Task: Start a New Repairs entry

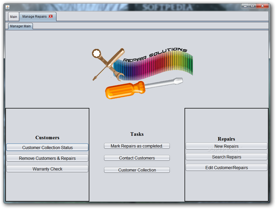Action: [226, 146]
